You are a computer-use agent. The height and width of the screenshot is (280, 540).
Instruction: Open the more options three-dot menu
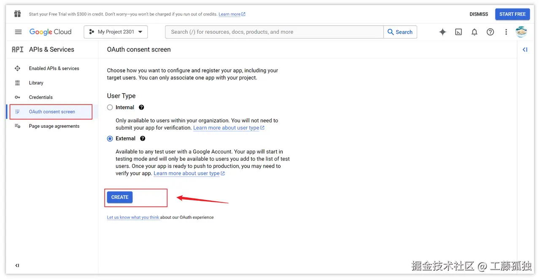[x=506, y=32]
